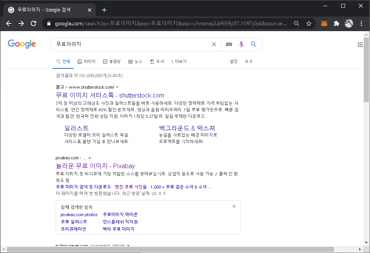Close the 함께 검색한 항목 box

[x=234, y=207]
